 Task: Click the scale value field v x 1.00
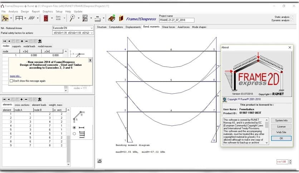pyautogui.click(x=282, y=162)
